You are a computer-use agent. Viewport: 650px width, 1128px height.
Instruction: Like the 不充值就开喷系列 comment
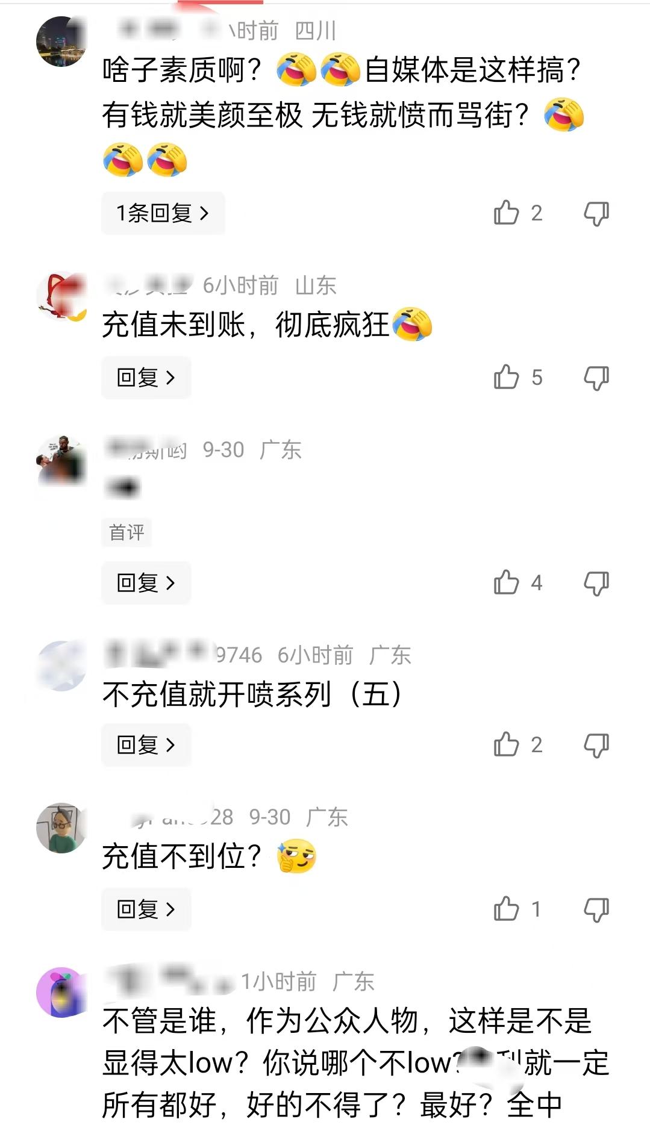point(506,744)
